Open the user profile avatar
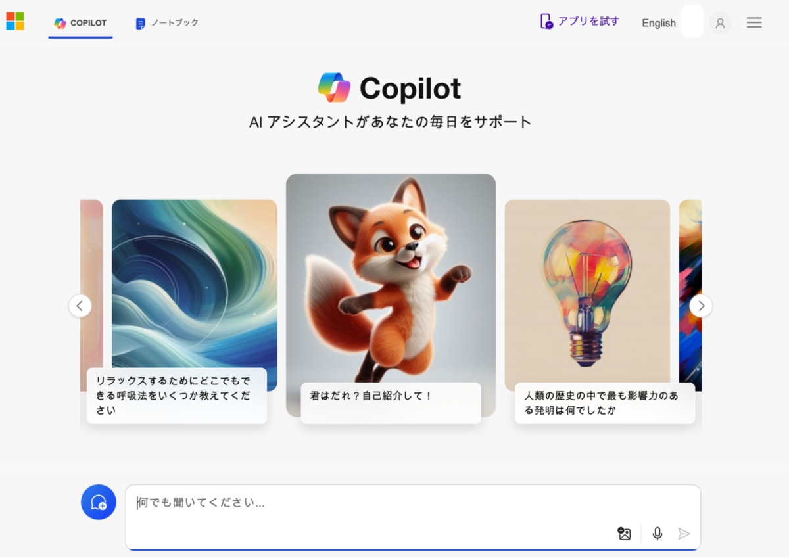Screen dimensions: 789x558 click(x=720, y=24)
